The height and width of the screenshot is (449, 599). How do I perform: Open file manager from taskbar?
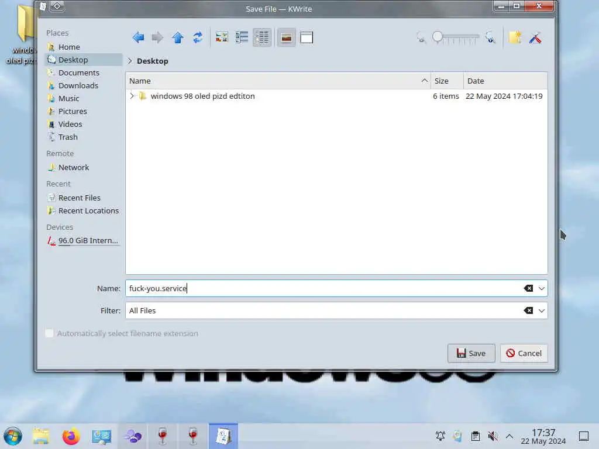click(x=40, y=436)
